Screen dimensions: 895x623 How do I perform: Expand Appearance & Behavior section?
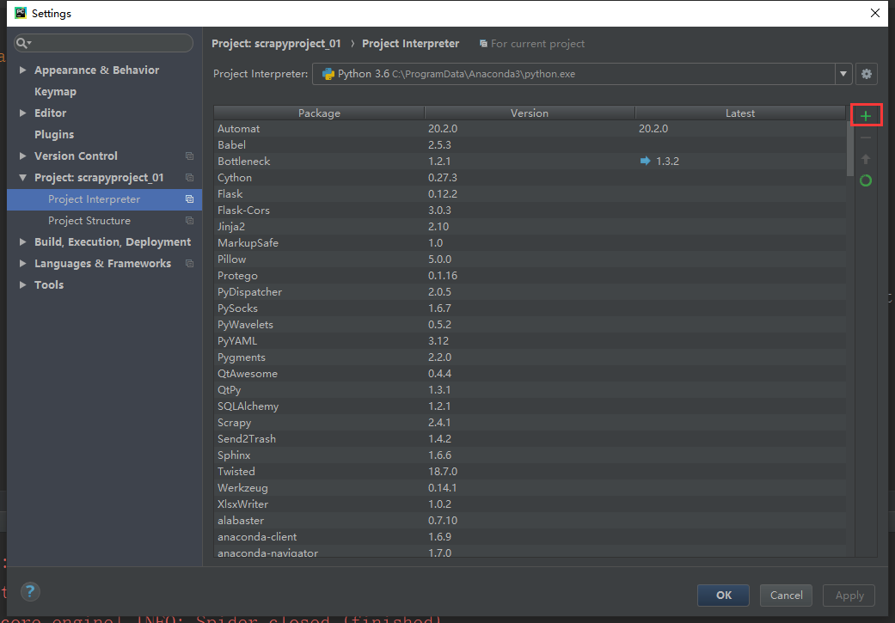tap(23, 70)
